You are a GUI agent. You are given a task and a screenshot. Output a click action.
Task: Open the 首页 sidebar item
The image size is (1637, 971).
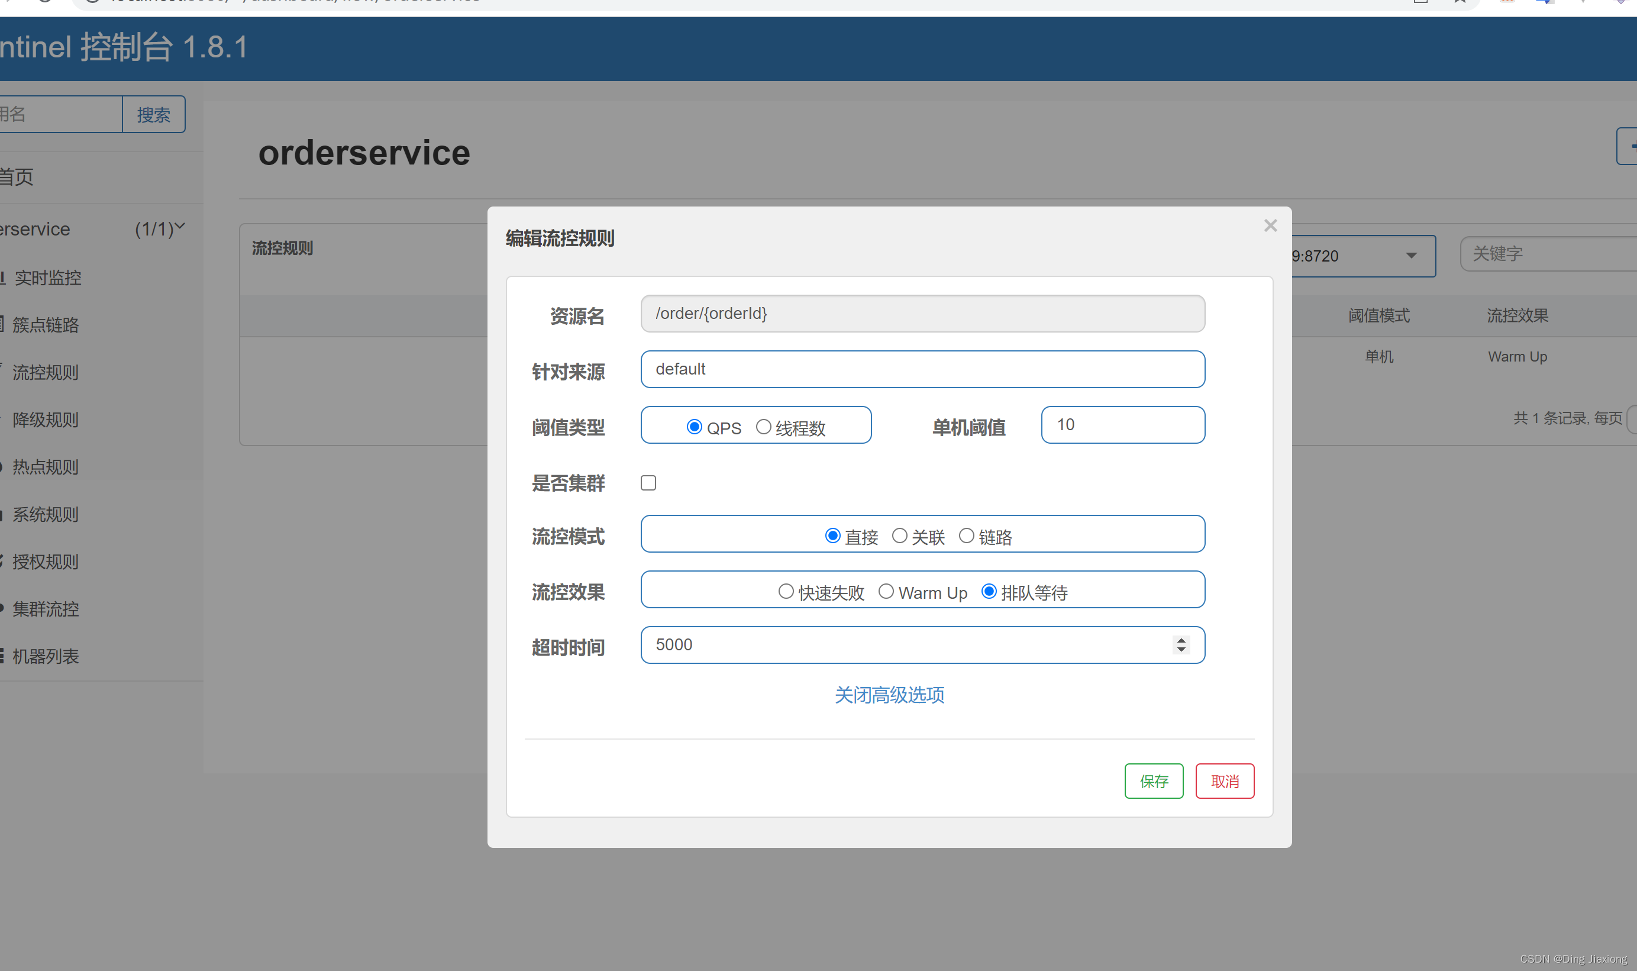(101, 177)
